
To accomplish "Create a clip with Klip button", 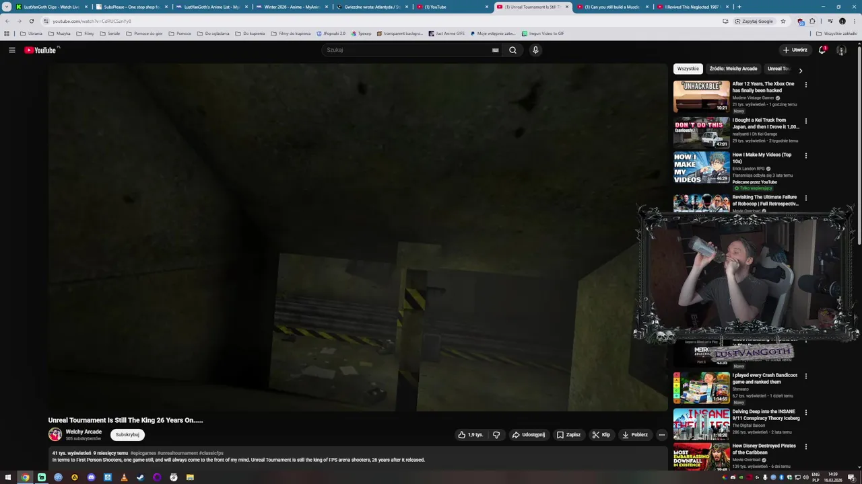I will pyautogui.click(x=601, y=435).
